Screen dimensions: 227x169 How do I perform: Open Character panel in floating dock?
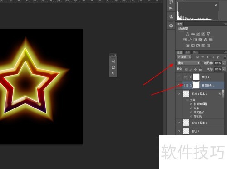pyautogui.click(x=113, y=61)
